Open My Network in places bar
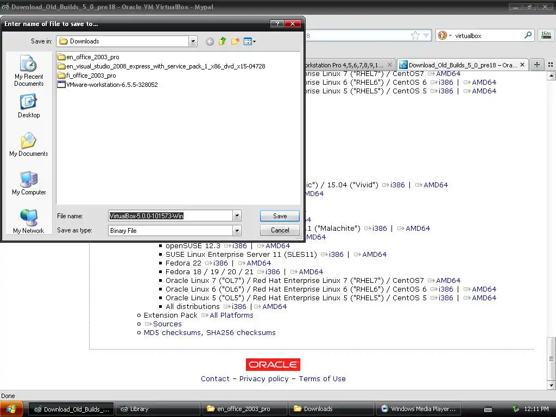Viewport: 556px width, 417px height. pos(29,222)
